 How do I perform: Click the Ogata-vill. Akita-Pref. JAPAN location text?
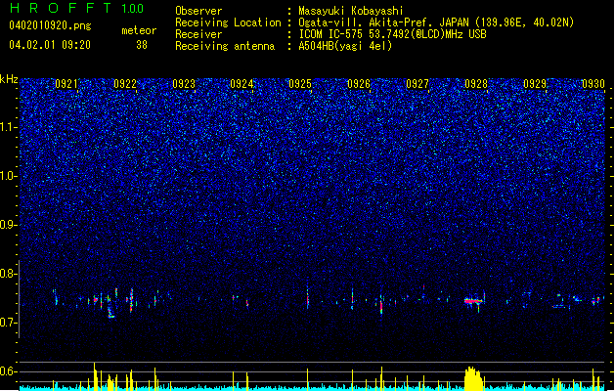click(x=436, y=22)
